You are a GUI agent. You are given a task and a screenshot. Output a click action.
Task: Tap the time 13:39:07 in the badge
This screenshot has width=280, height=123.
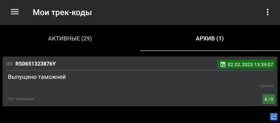tap(263, 64)
